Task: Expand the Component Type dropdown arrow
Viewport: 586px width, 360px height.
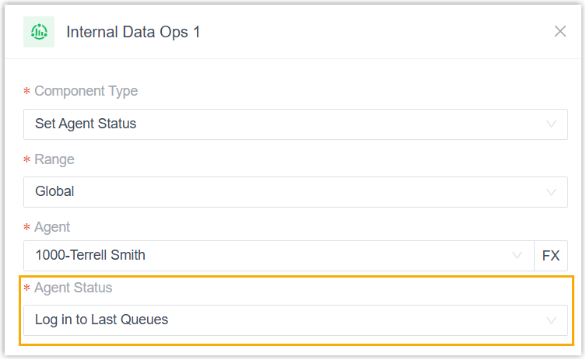Action: [x=551, y=124]
